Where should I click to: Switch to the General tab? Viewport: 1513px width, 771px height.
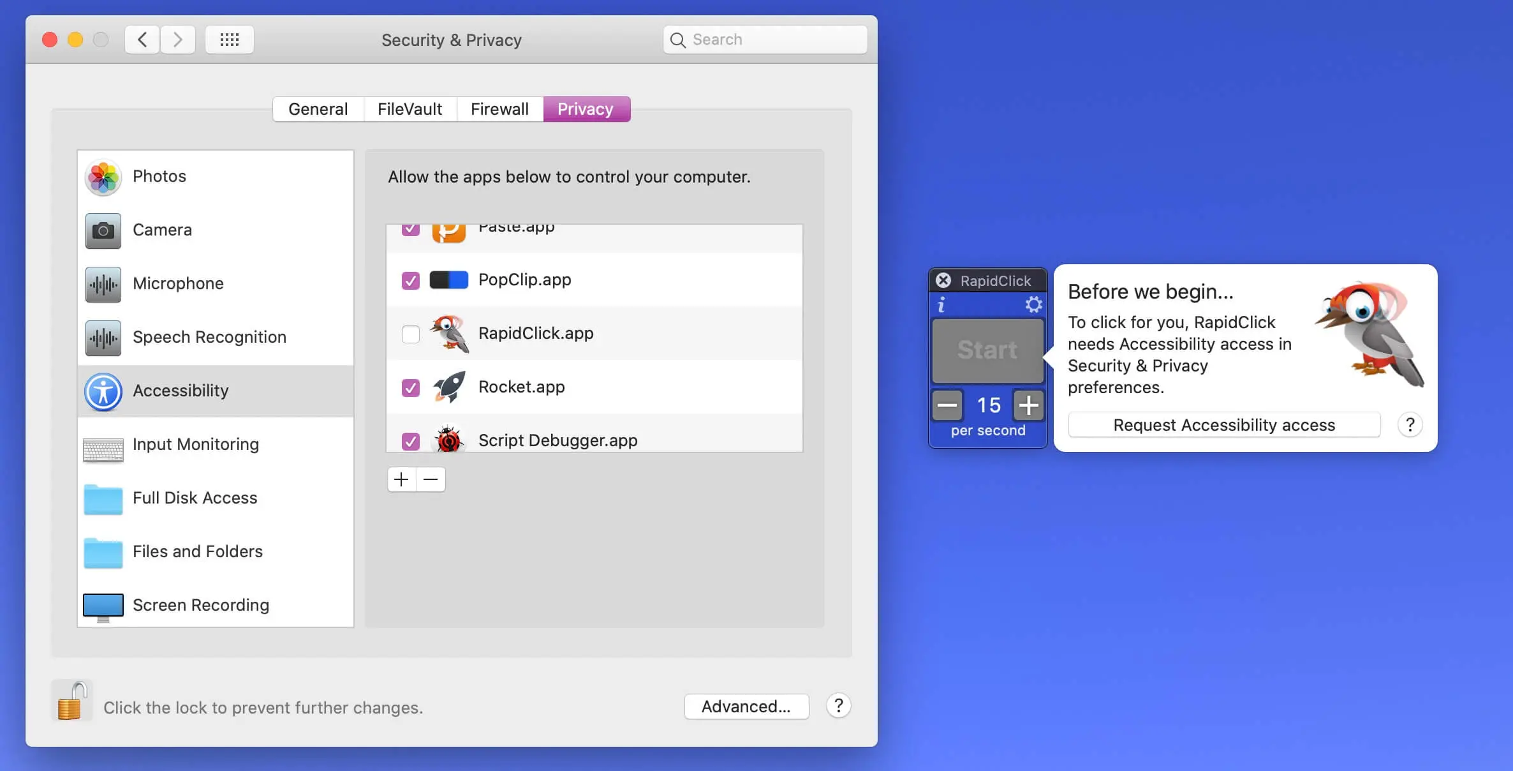click(318, 109)
